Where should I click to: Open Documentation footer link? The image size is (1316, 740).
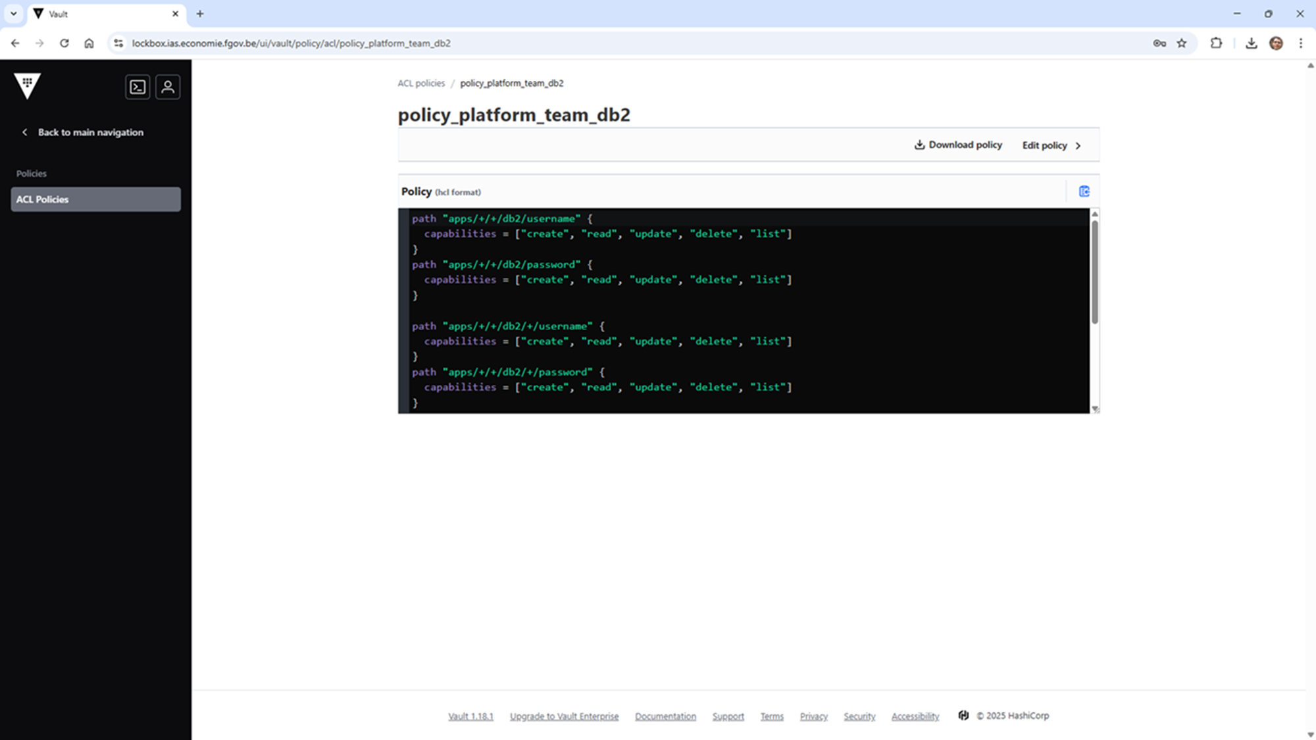[x=665, y=716]
